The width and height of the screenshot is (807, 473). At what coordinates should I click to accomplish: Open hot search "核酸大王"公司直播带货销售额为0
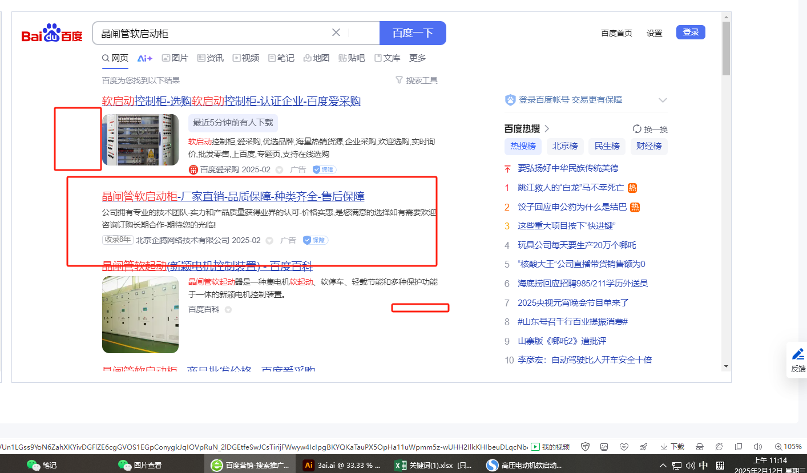coord(582,264)
